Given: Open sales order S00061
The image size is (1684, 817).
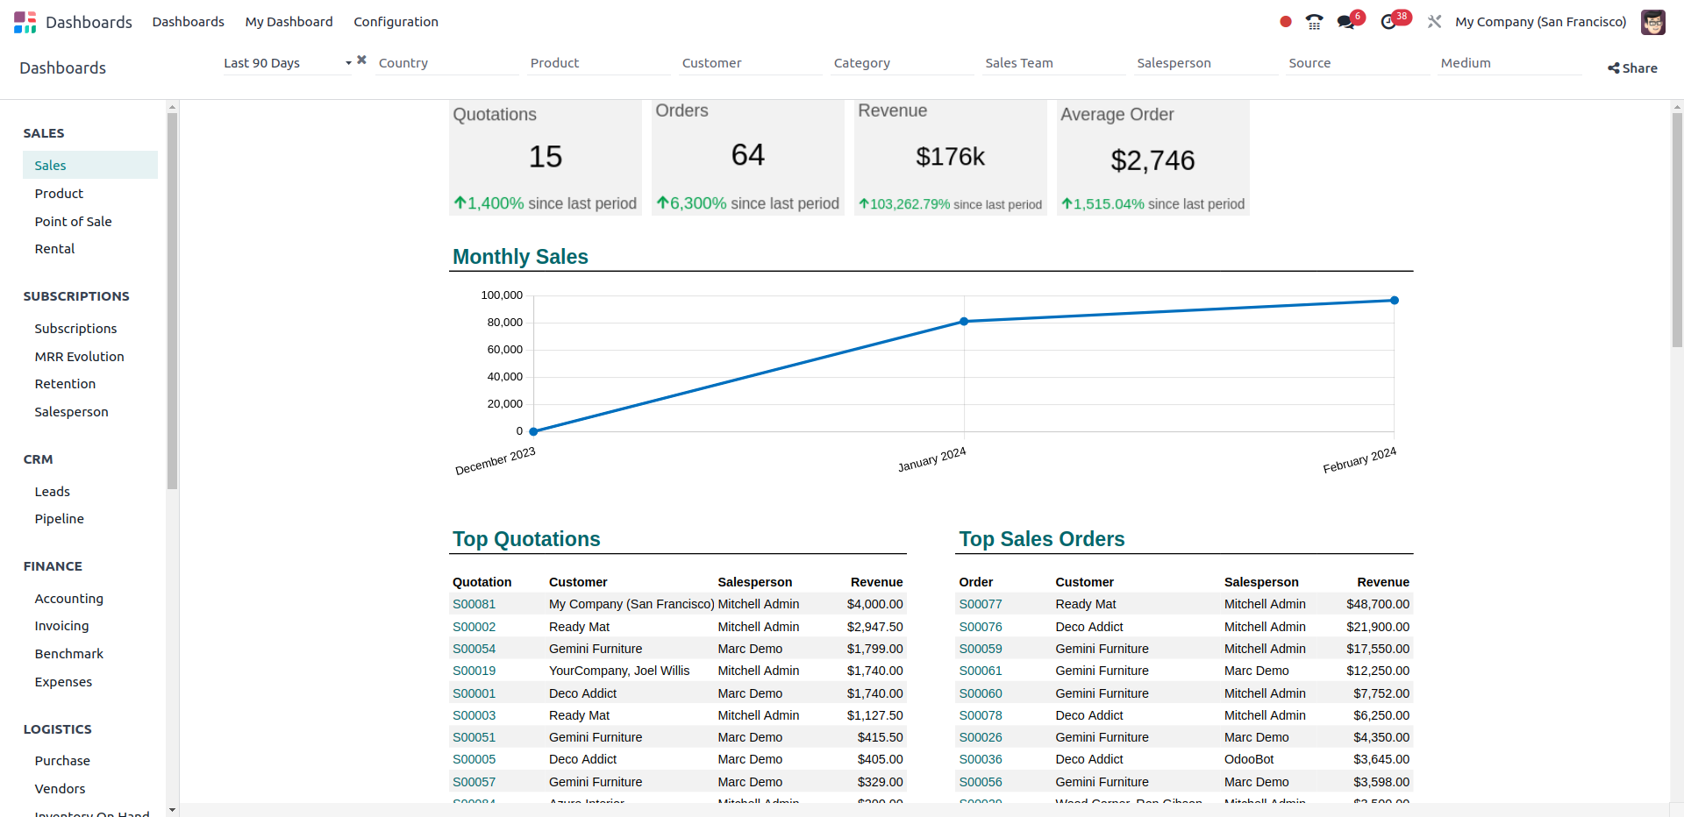Looking at the screenshot, I should tap(981, 671).
